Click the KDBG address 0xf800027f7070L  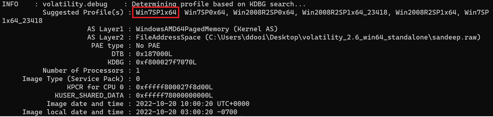[166, 62]
